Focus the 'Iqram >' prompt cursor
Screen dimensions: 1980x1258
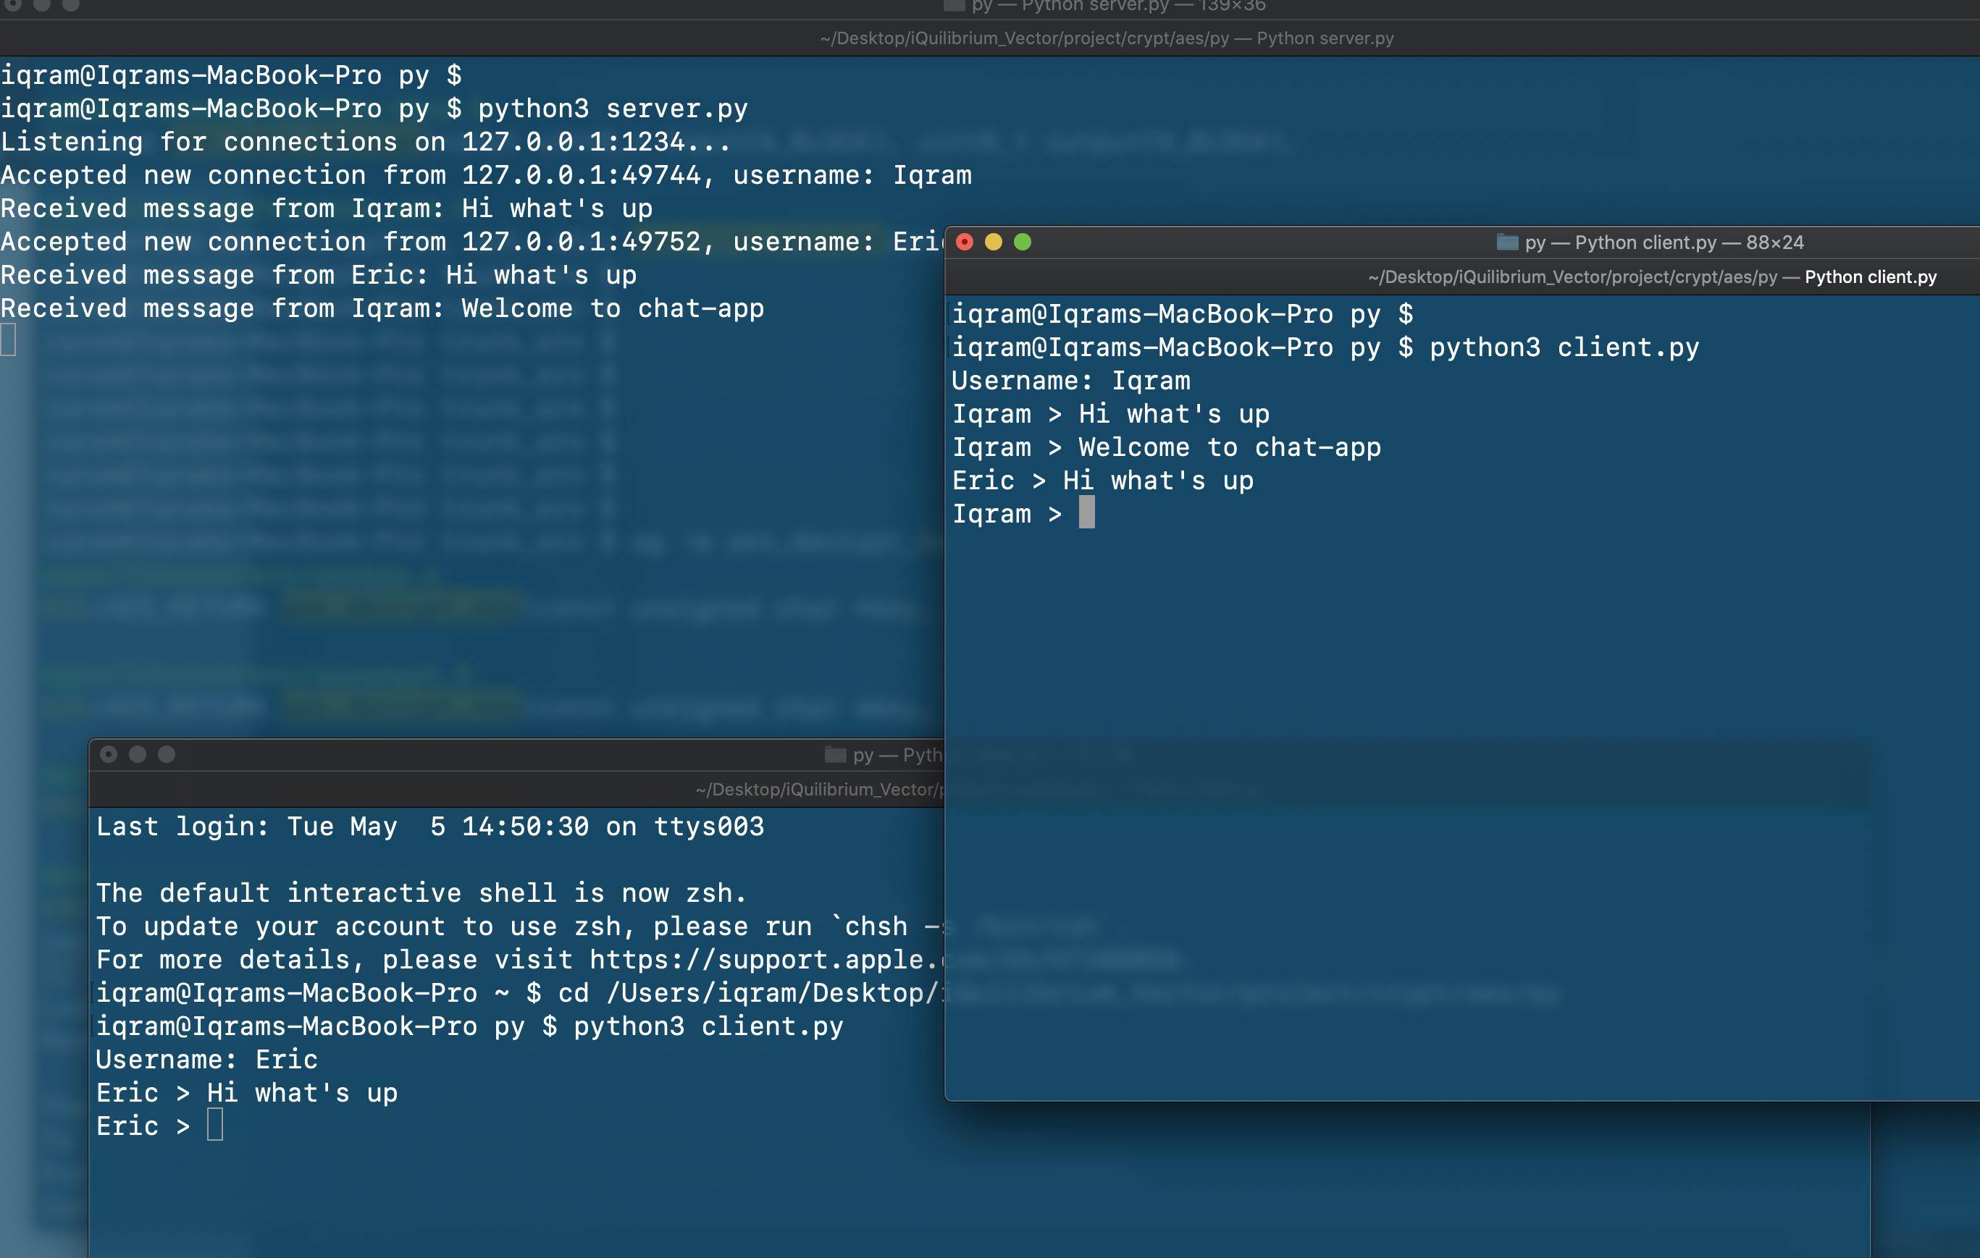[x=1086, y=512]
